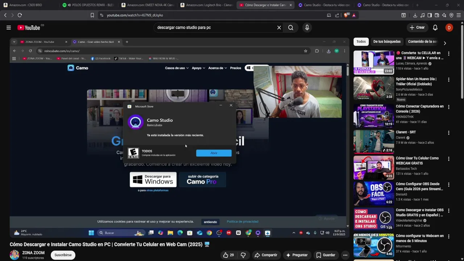Open the music note playlist icon
This screenshot has width=464, height=261.
422,15
